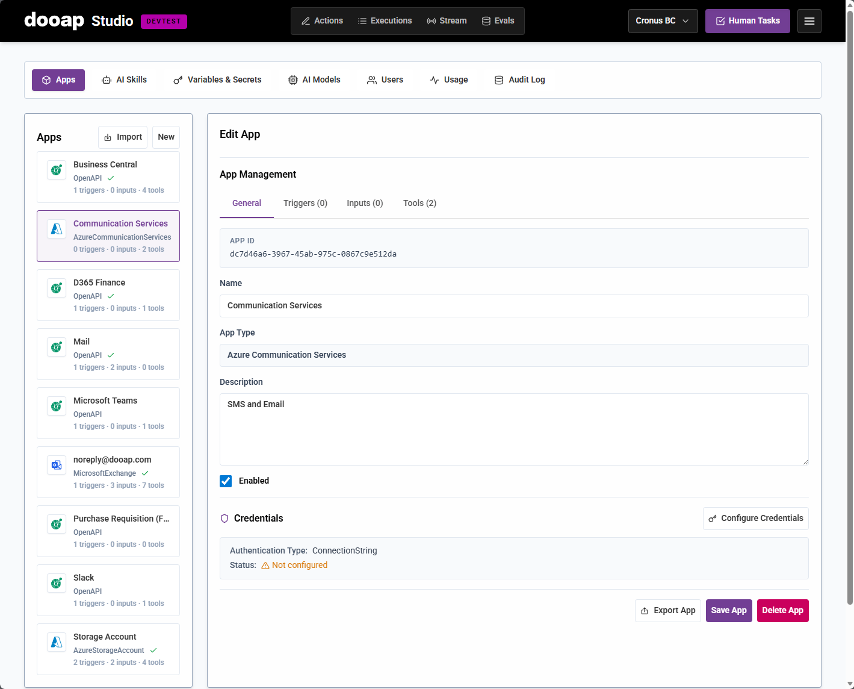Click the New app button
Viewport: 854px width, 689px height.
pyautogui.click(x=166, y=137)
